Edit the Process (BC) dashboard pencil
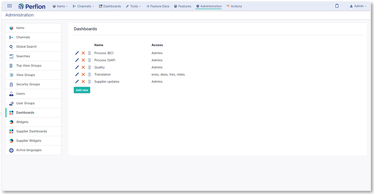Screen dimensions: 374x194 tap(77, 53)
